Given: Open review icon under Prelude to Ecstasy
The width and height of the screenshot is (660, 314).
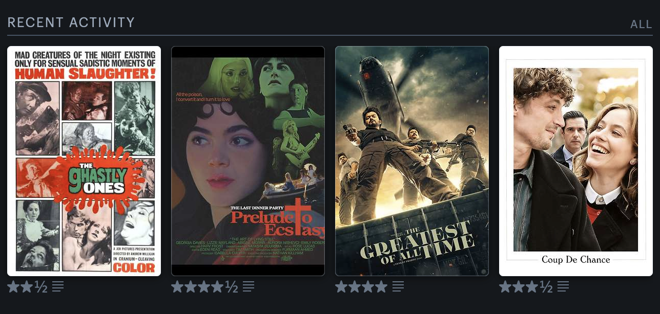Looking at the screenshot, I should [x=249, y=287].
